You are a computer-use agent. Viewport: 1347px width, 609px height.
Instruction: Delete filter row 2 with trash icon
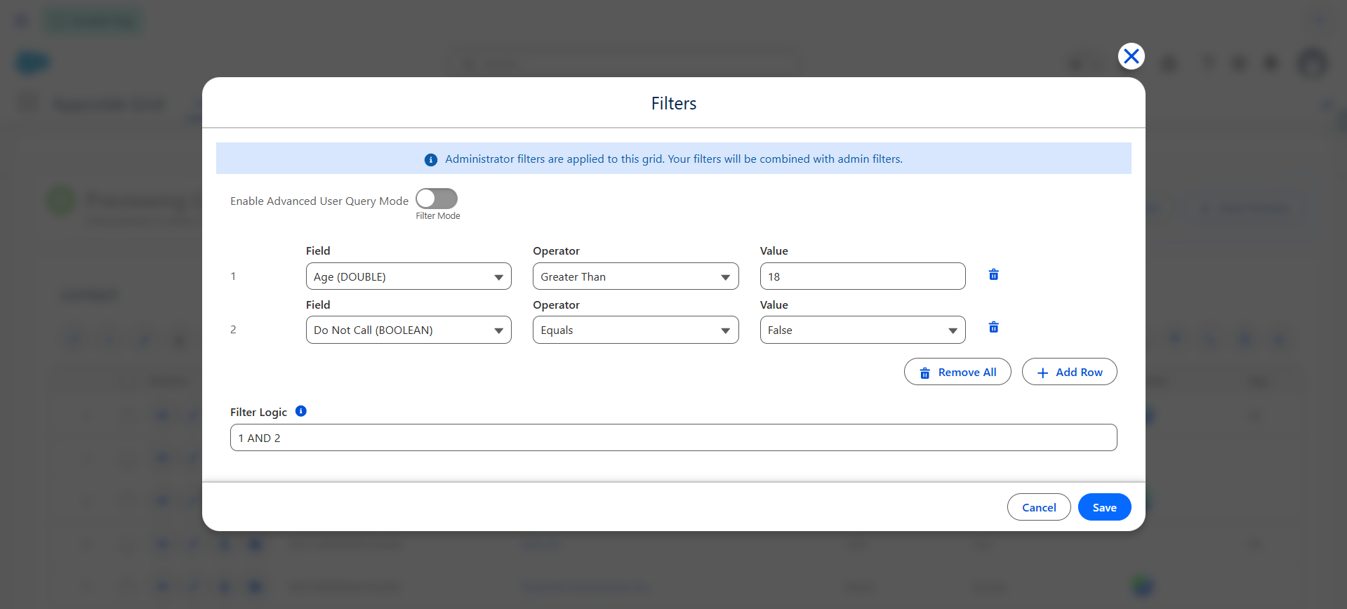[x=993, y=327]
